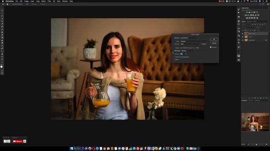Viewport: 270px width, 151px height.
Task: Select the Lasso tool
Action: [2, 16]
